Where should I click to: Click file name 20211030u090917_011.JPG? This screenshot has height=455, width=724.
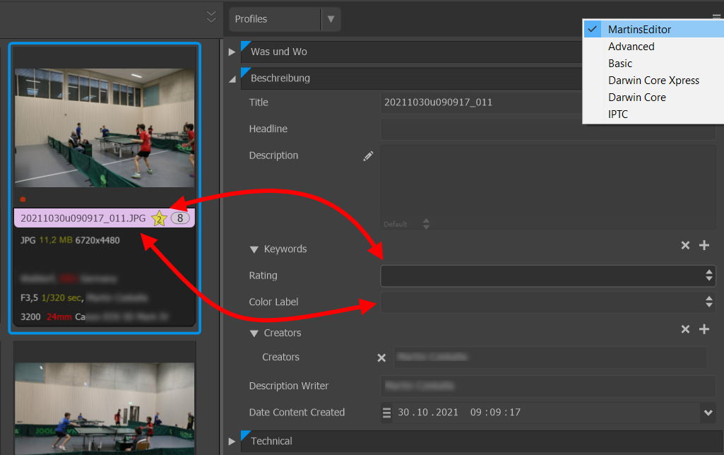83,218
